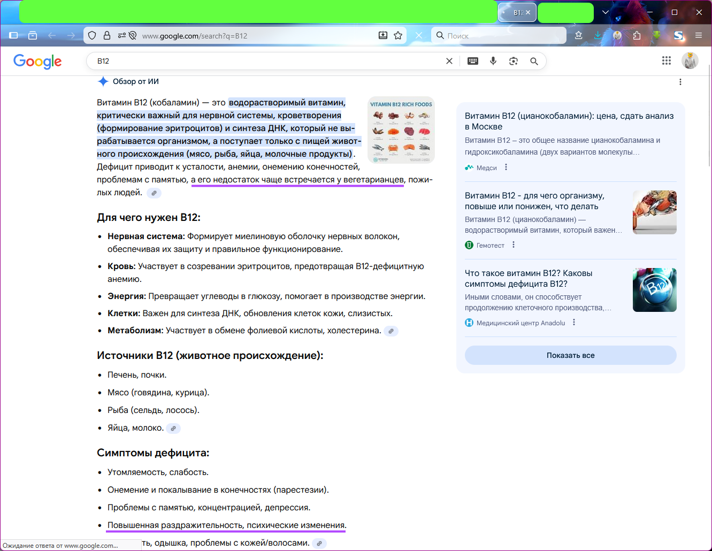The height and width of the screenshot is (551, 712).
Task: Open the bookmarks star menu in toolbar
Action: (x=579, y=35)
